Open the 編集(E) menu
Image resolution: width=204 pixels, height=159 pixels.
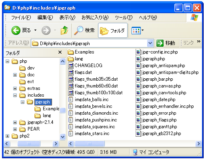click(45, 18)
